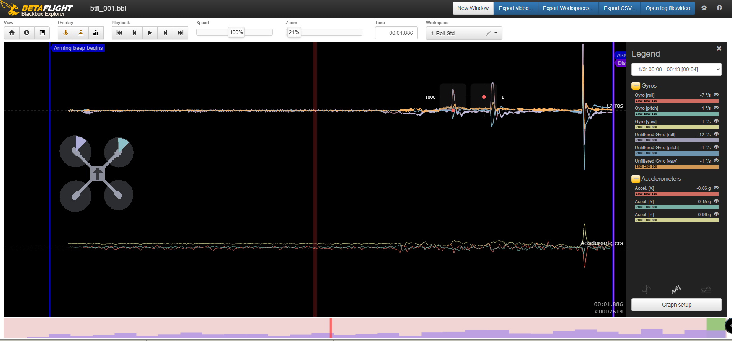The image size is (732, 341).
Task: Open the help question mark icon
Action: 719,8
